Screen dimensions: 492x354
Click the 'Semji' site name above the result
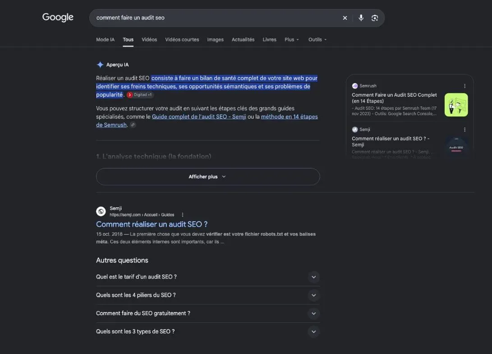(x=116, y=208)
